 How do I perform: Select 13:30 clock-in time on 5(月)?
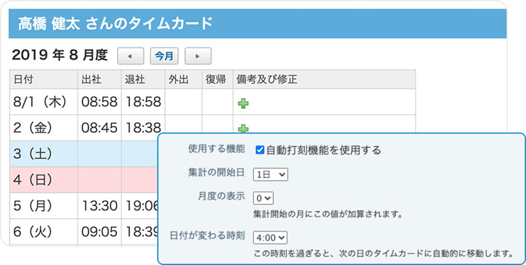(99, 206)
